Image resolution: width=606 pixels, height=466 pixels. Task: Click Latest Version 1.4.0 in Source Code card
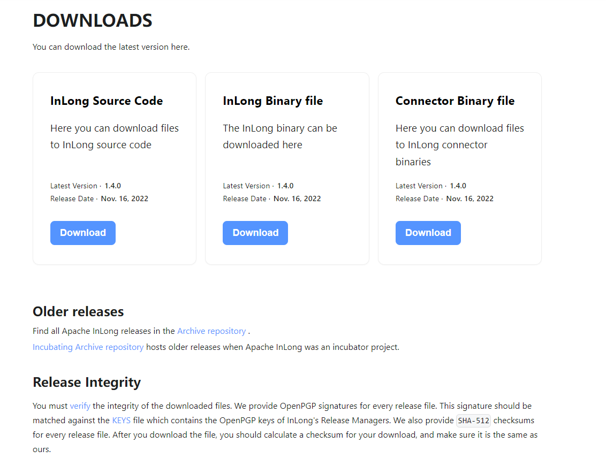coord(86,186)
